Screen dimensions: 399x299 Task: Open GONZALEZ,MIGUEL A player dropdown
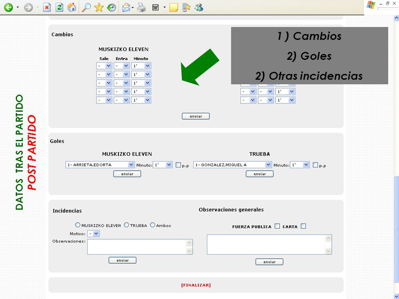[232, 165]
